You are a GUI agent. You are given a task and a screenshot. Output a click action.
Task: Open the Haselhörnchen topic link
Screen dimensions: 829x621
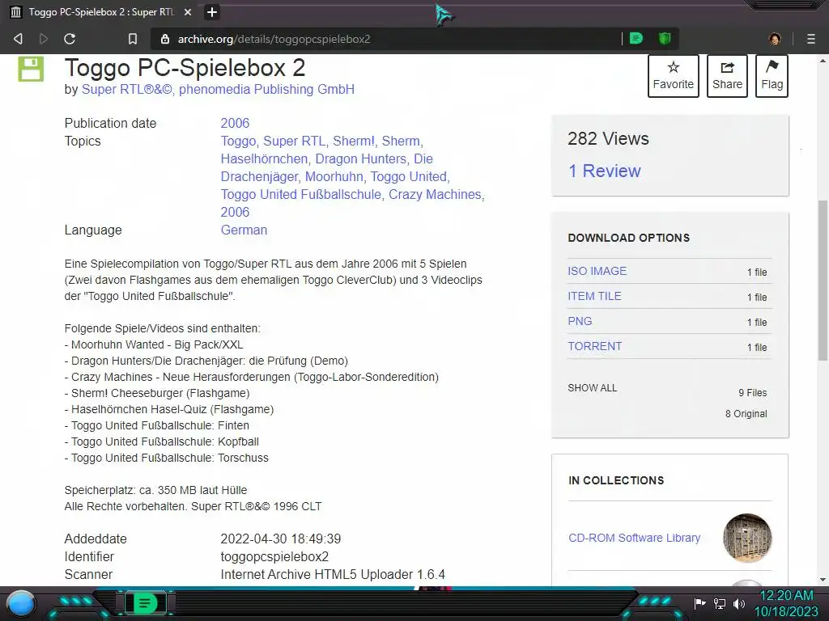point(264,159)
